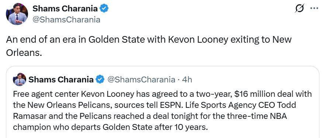Viewport: 322px width, 138px height.
Task: Click the Shams Charania name in the quoted post
Action: coord(61,79)
